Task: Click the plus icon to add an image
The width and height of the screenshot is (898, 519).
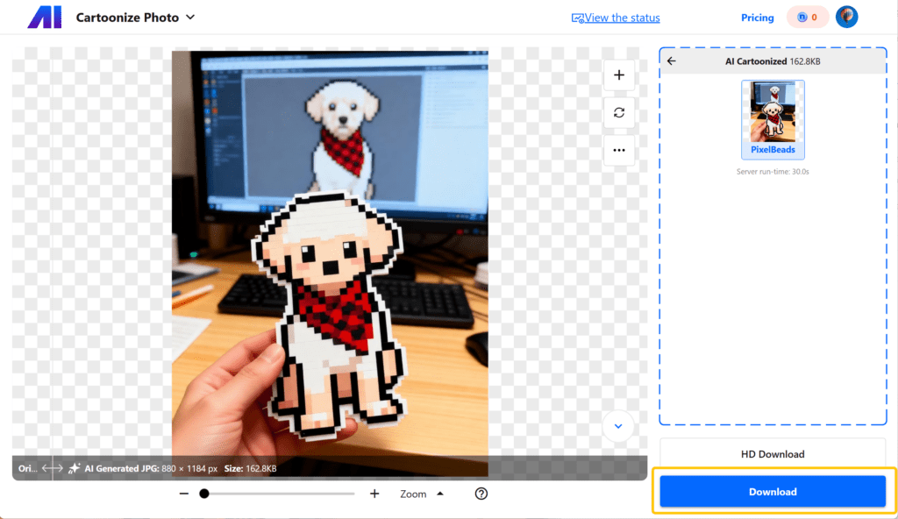Action: (x=619, y=75)
